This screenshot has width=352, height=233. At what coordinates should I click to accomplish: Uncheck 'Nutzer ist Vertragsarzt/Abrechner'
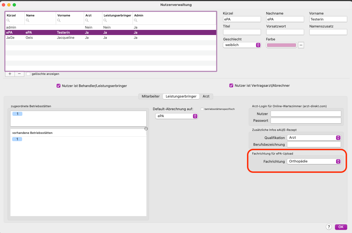[x=231, y=86]
